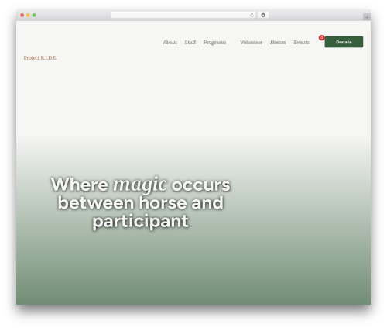
Task: Open the Horses page
Action: 278,42
